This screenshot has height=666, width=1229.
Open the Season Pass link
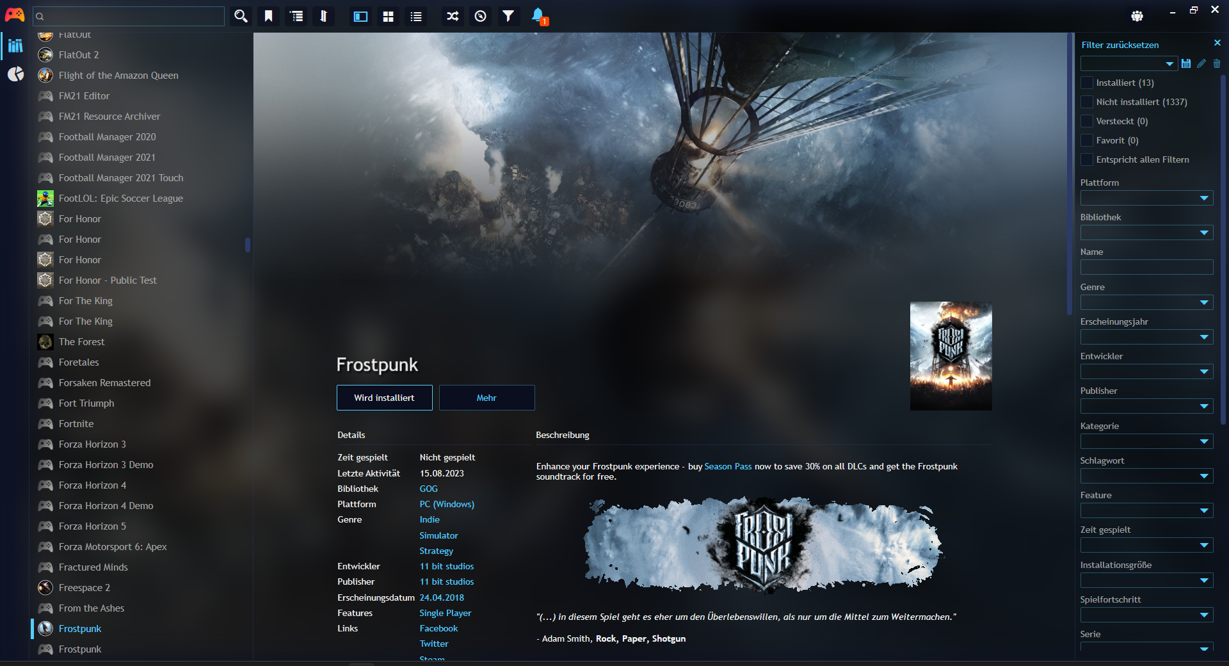(x=728, y=466)
